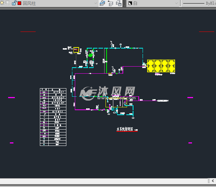
Task: Click the Layer States Manager icon
Action: [118, 3]
